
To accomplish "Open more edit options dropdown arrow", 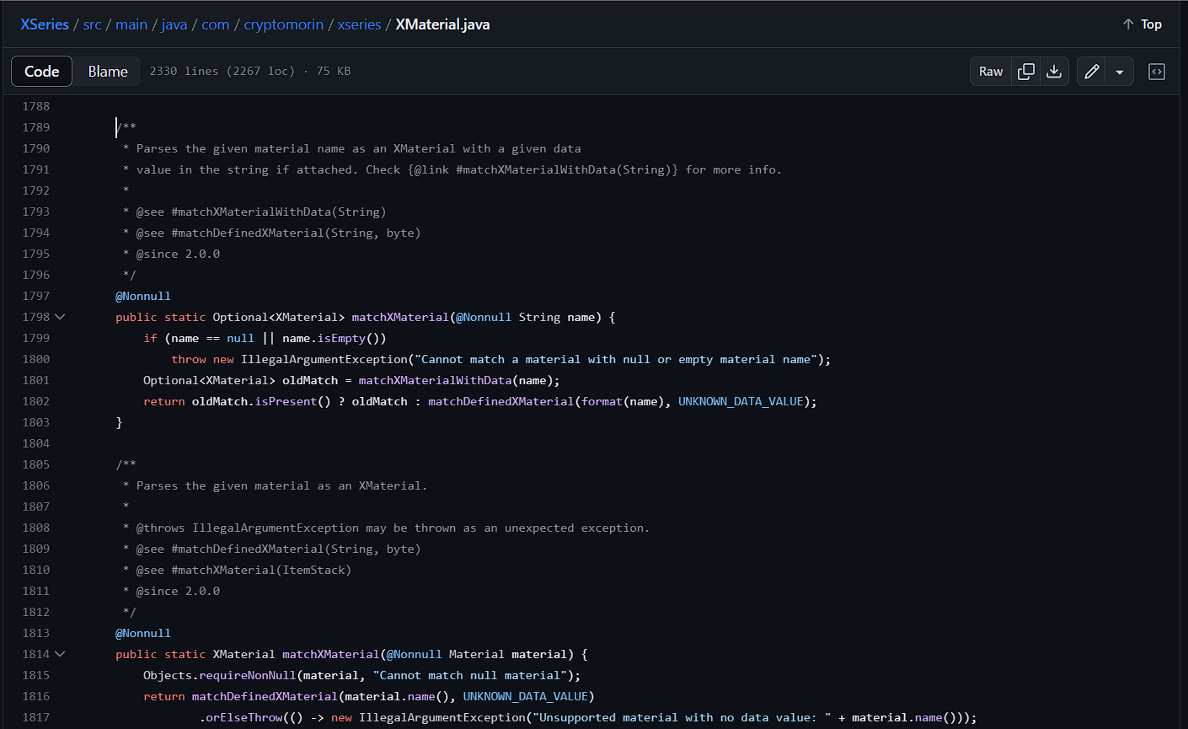I will pyautogui.click(x=1119, y=72).
